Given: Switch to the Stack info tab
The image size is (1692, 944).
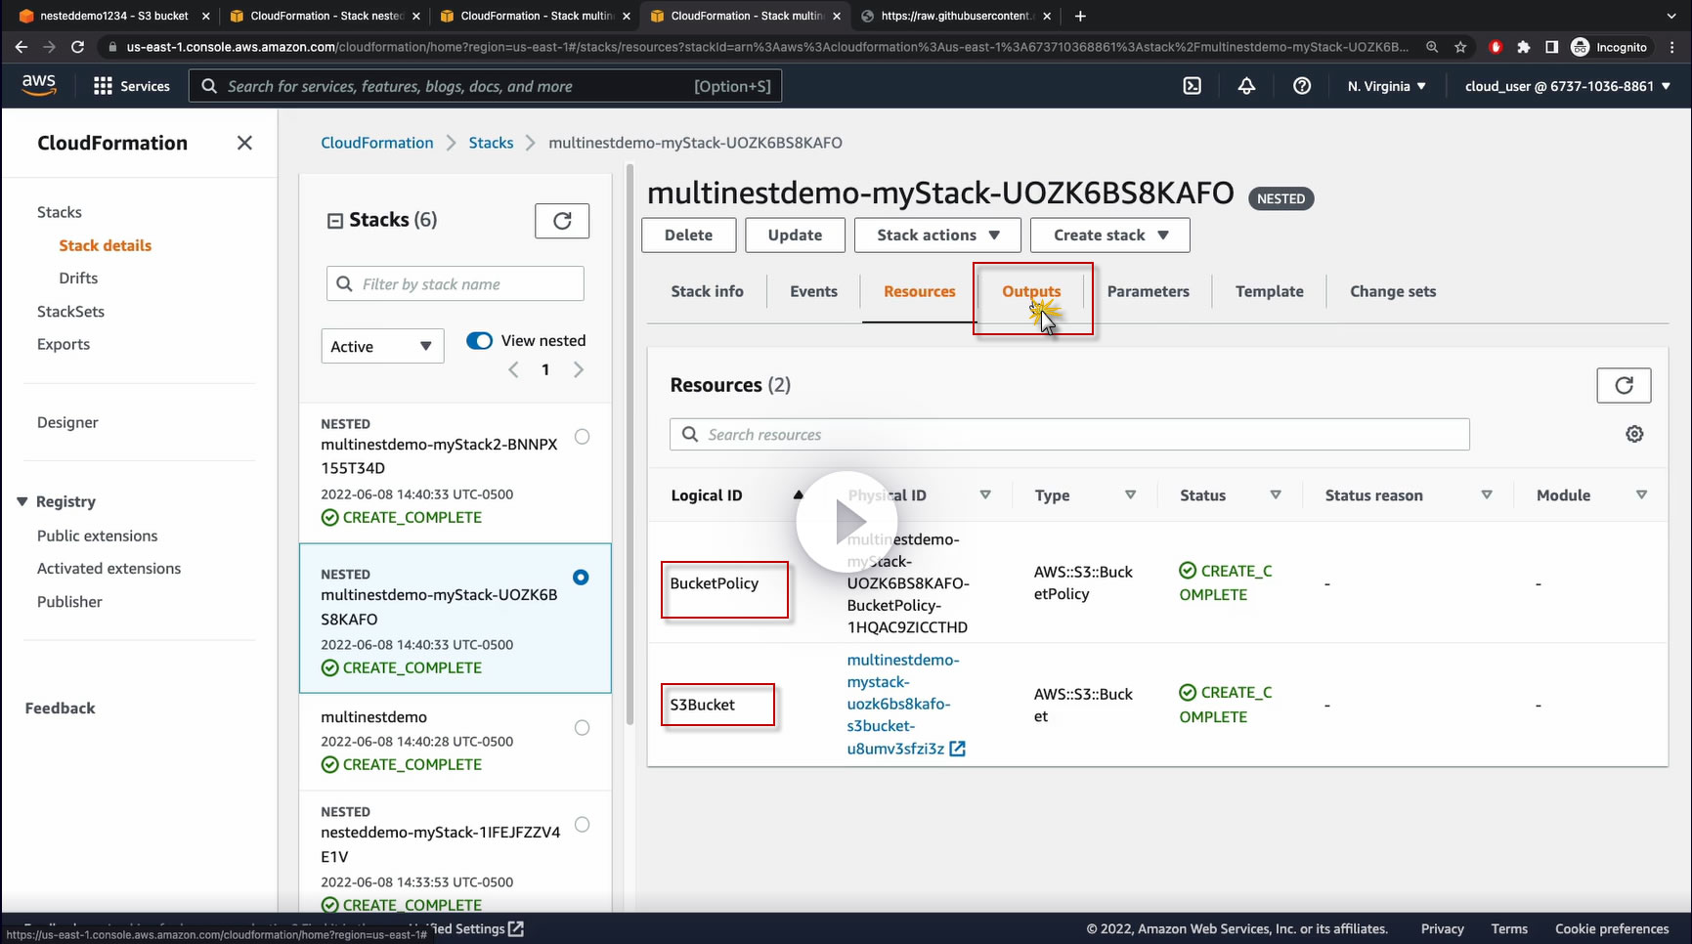Looking at the screenshot, I should pos(707,291).
